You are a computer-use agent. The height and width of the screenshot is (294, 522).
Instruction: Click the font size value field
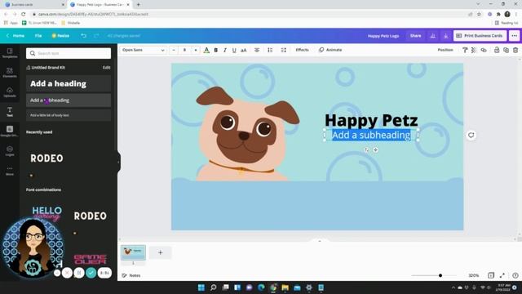pyautogui.click(x=185, y=50)
